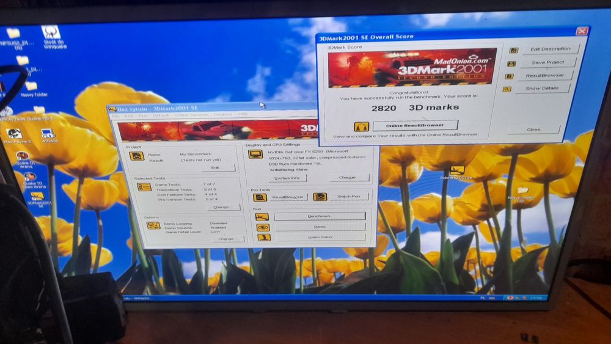611x344 pixels.
Task: Open File menu in 3DMark2001 window
Action: coord(116,115)
